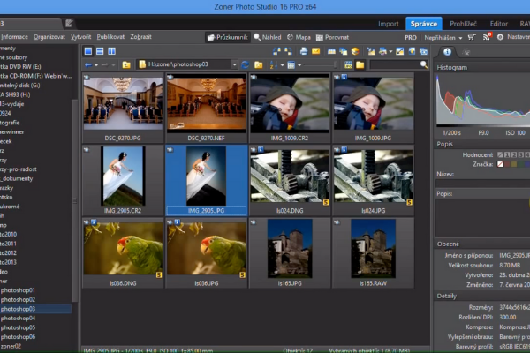Select photoshop04 folder in tree

[x=18, y=319]
